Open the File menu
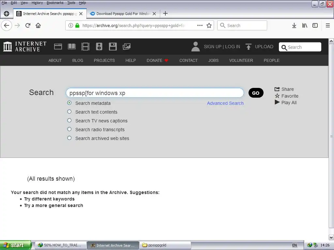The image size is (334, 250). pyautogui.click(x=4, y=3)
